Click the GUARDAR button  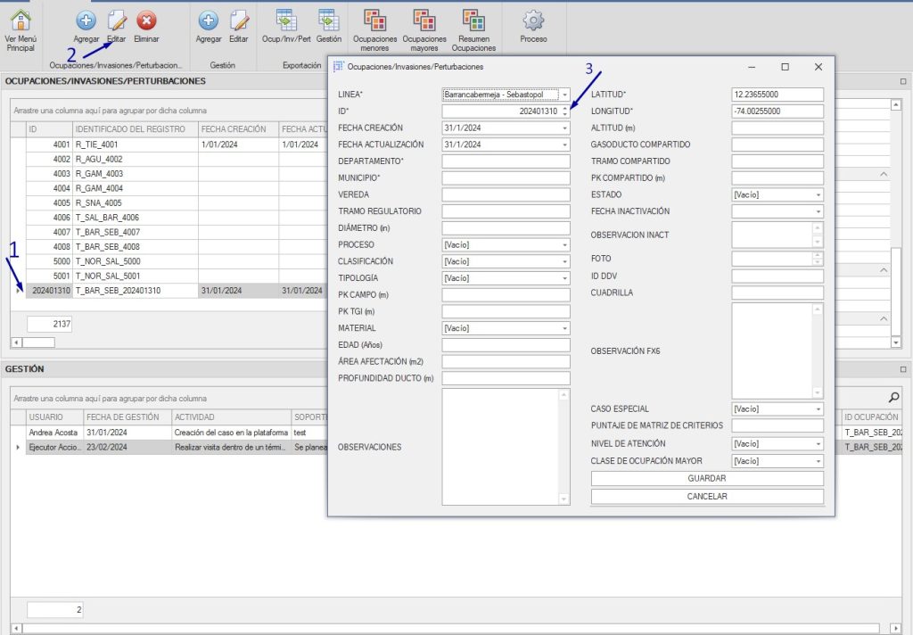(707, 479)
